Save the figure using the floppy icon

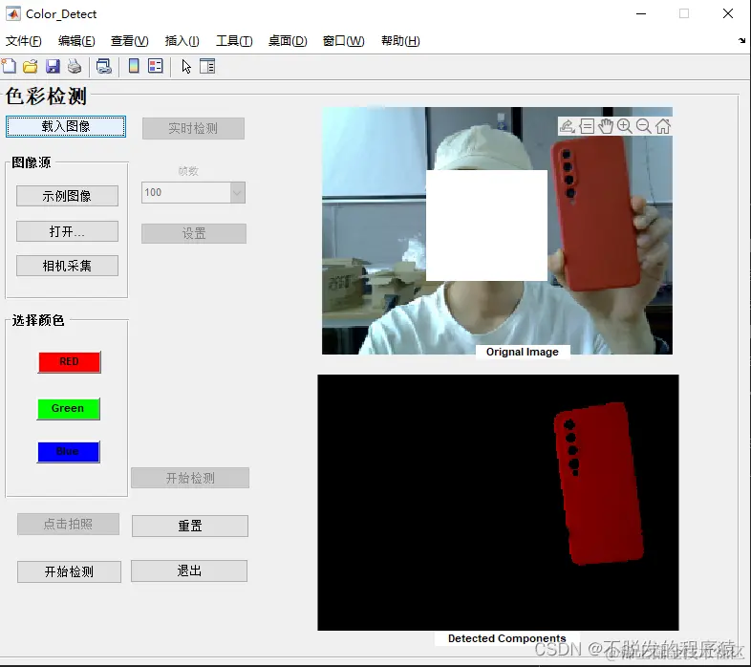point(53,66)
